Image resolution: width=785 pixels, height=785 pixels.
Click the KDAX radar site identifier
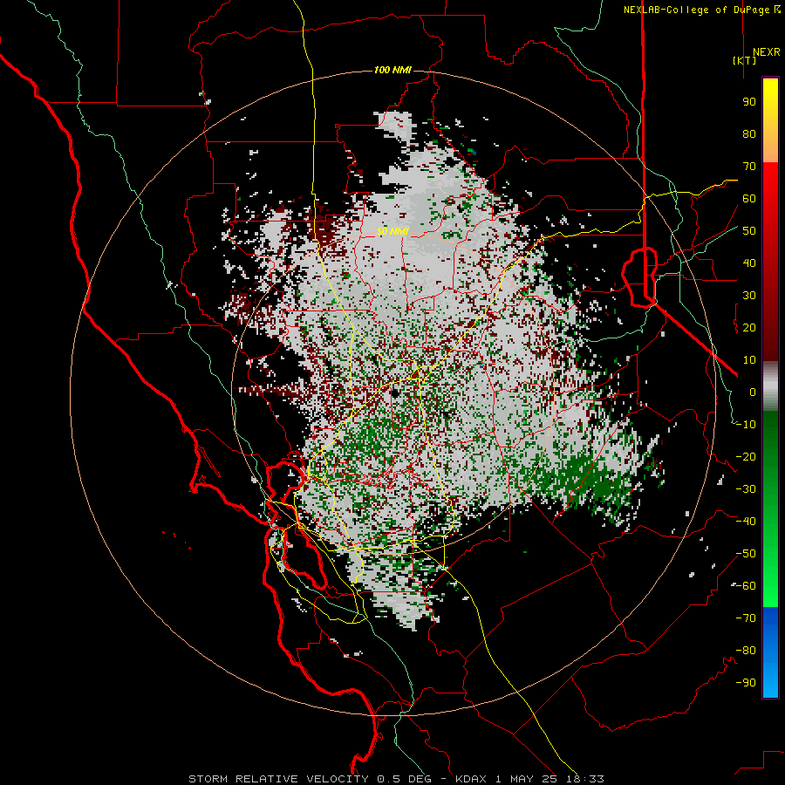tap(471, 779)
